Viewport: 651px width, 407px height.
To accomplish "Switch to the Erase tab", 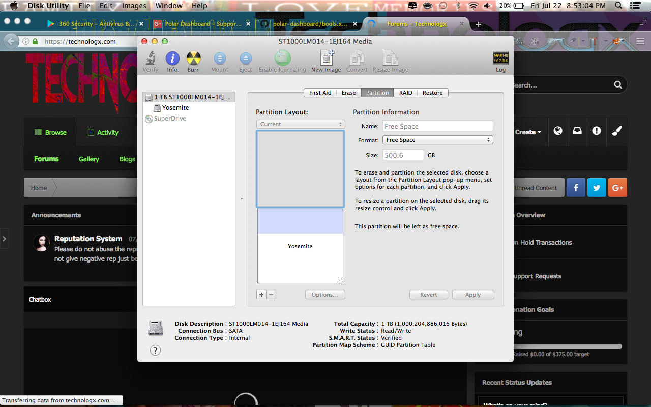I will pos(348,93).
